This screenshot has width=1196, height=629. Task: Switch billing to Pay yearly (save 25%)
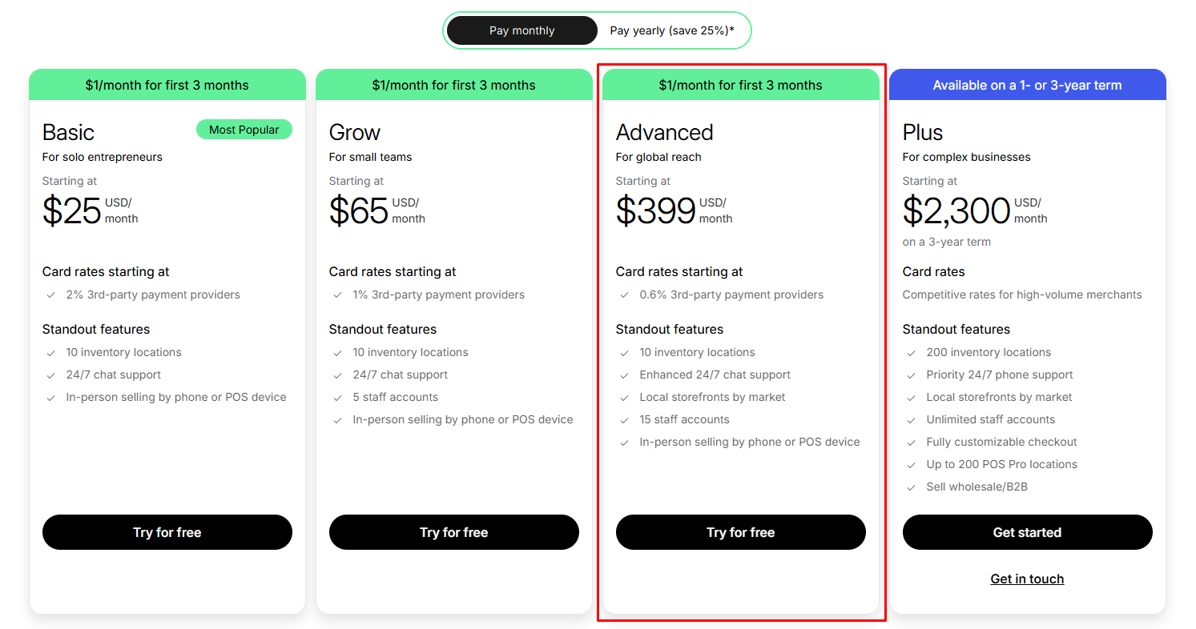coord(671,30)
